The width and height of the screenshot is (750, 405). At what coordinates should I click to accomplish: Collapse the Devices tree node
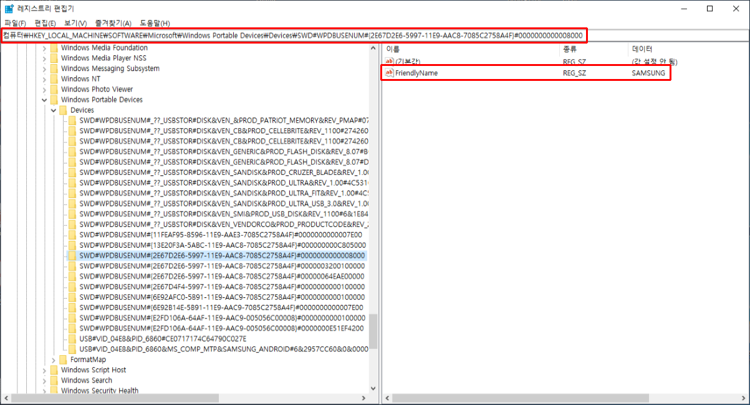tap(54, 110)
